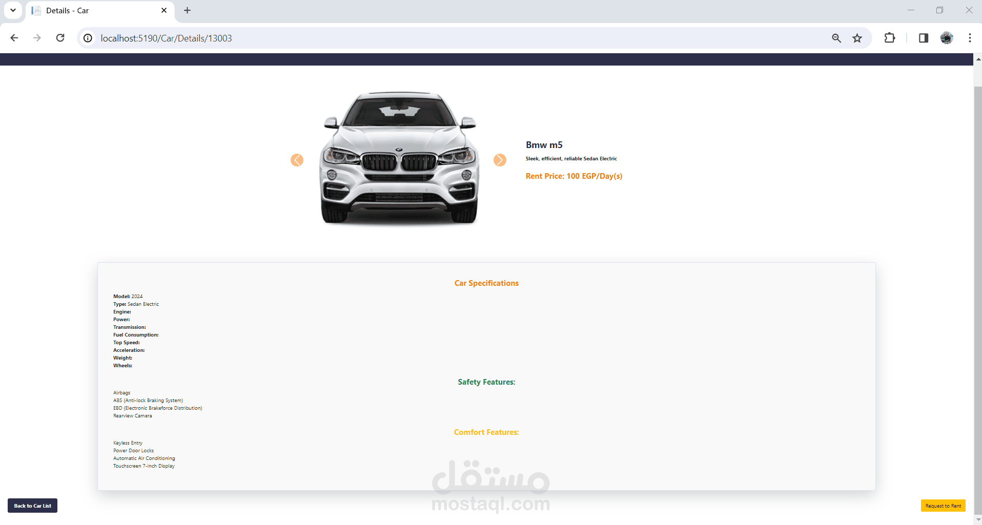Open the Chrome profile avatar
982x525 pixels.
pyautogui.click(x=947, y=38)
